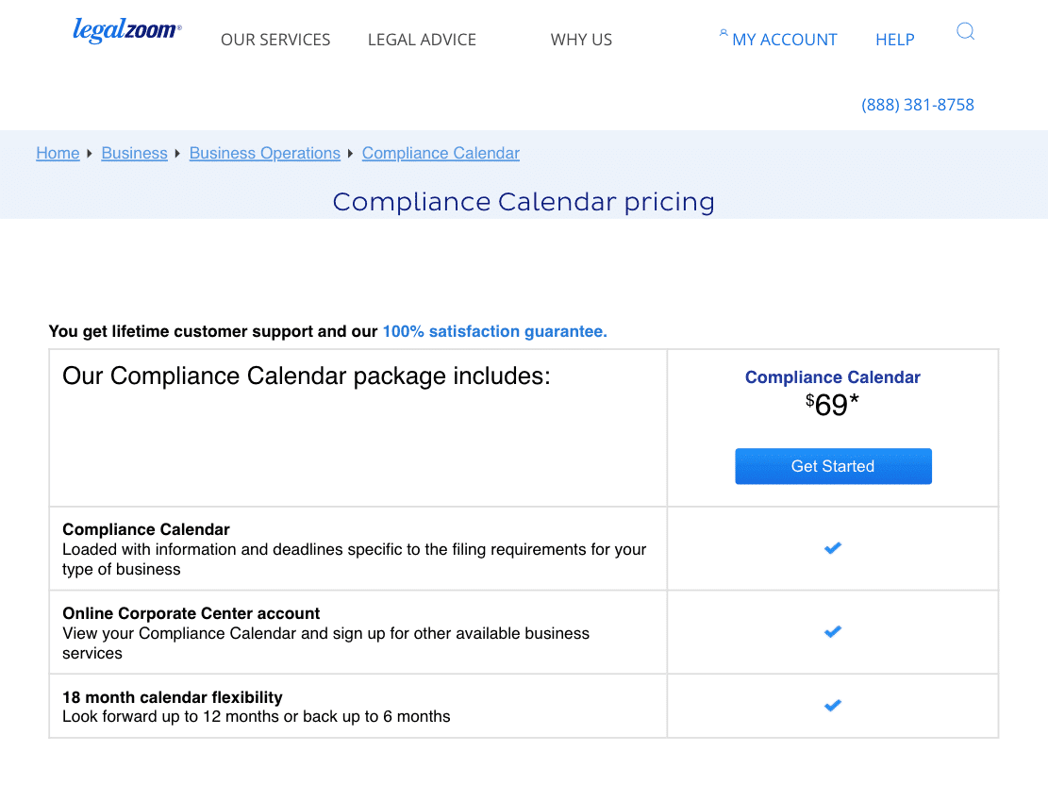Click the Compliance Calendar package title
1048x785 pixels.
[833, 377]
